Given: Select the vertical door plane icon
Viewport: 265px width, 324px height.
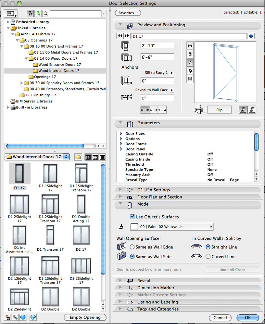Looking at the screenshot, I should (243, 110).
